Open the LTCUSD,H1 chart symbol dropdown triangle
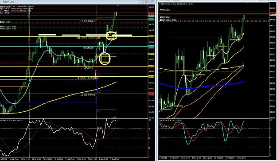 click(x=160, y=4)
